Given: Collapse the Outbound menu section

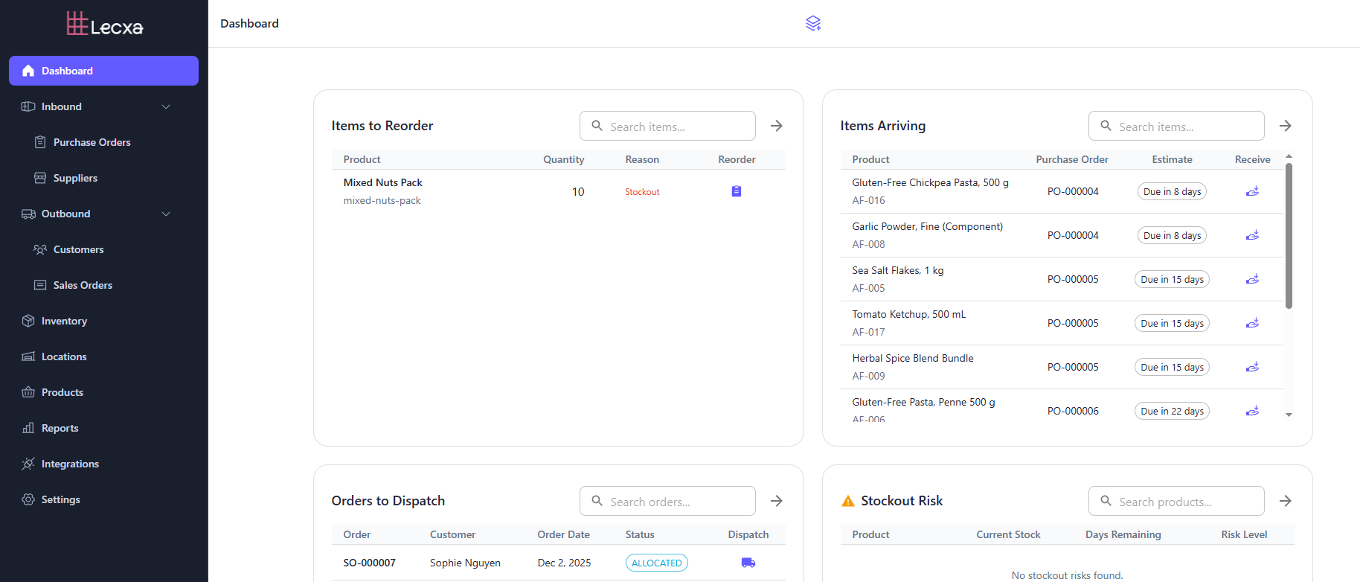Looking at the screenshot, I should 166,214.
